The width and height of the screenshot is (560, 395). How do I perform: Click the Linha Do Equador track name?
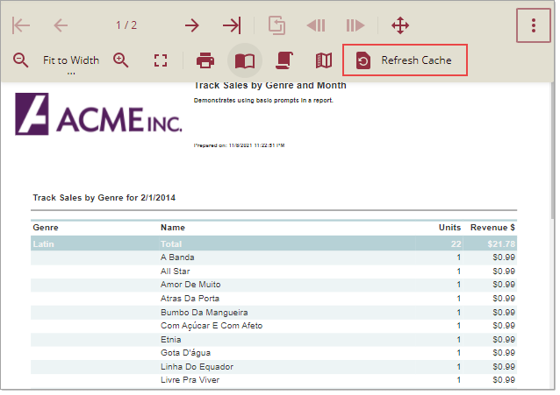[x=197, y=367]
